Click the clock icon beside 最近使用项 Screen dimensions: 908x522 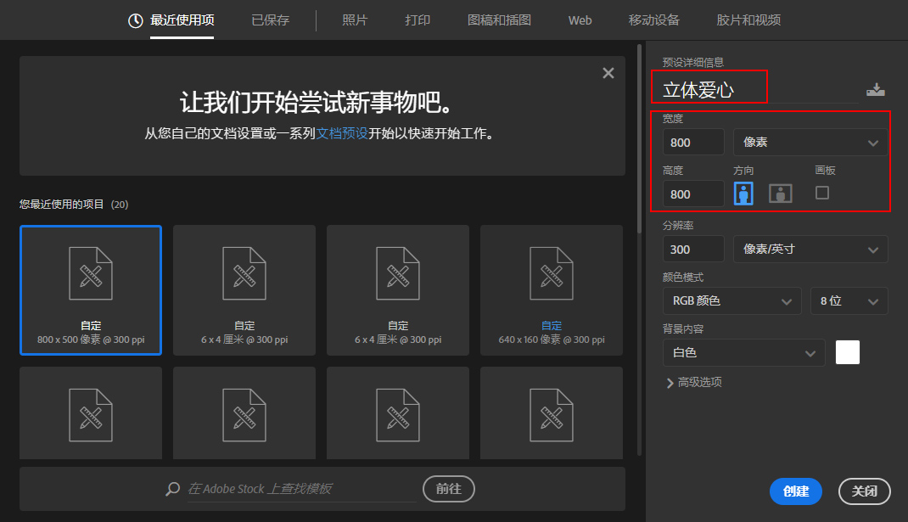point(135,20)
